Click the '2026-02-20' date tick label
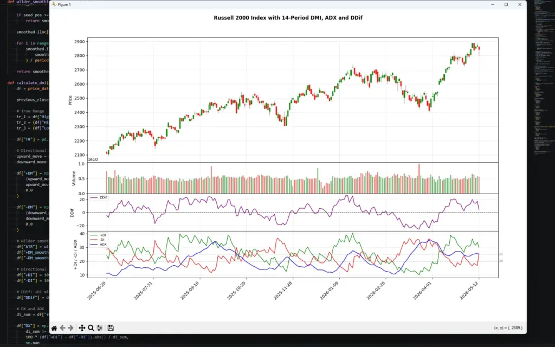This screenshot has height=347, width=555. click(376, 291)
